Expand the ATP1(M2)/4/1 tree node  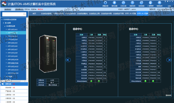6,29
